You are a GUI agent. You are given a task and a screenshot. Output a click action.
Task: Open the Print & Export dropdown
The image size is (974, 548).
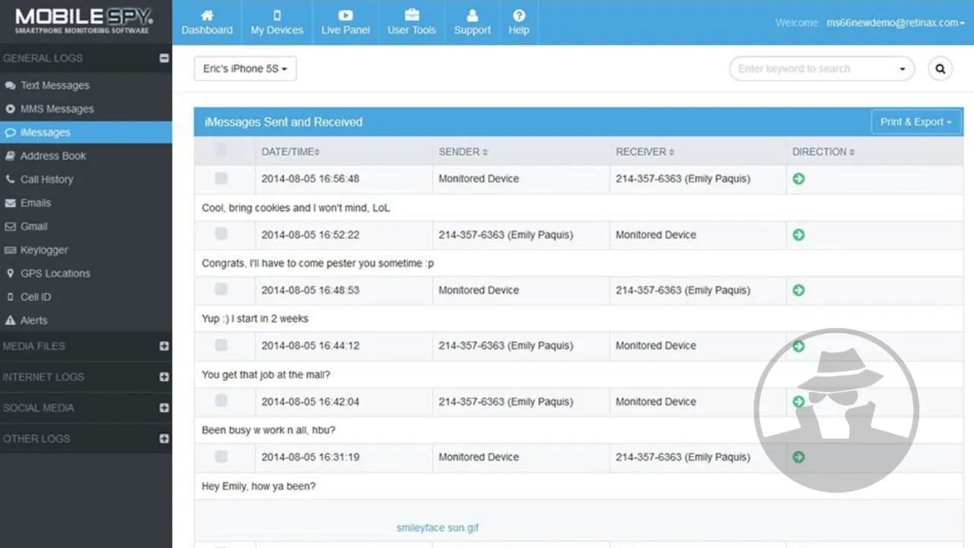coord(916,122)
